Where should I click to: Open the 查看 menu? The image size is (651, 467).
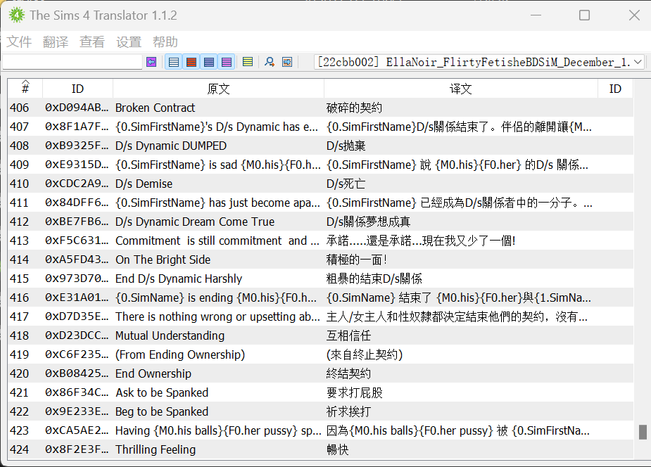[x=92, y=42]
